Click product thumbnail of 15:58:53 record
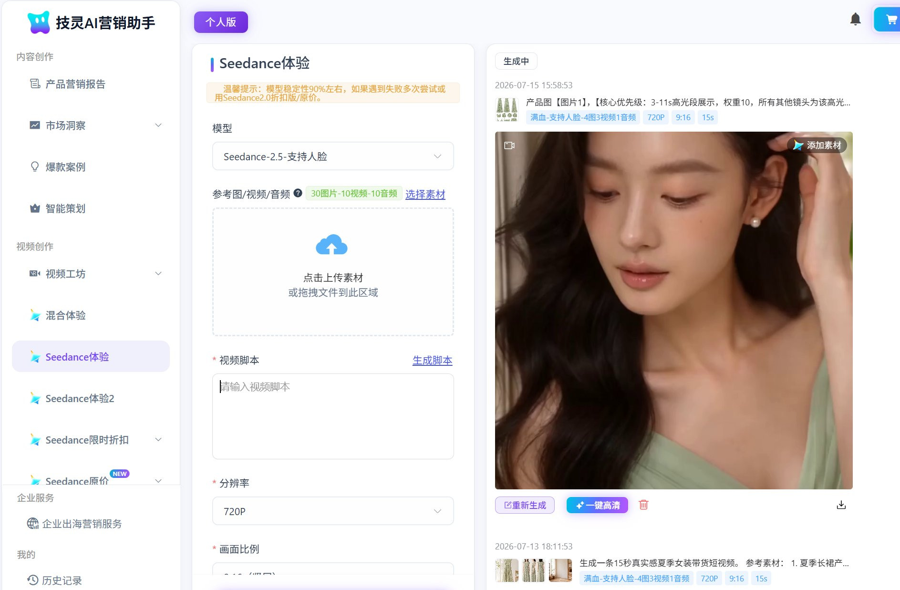 pos(507,110)
